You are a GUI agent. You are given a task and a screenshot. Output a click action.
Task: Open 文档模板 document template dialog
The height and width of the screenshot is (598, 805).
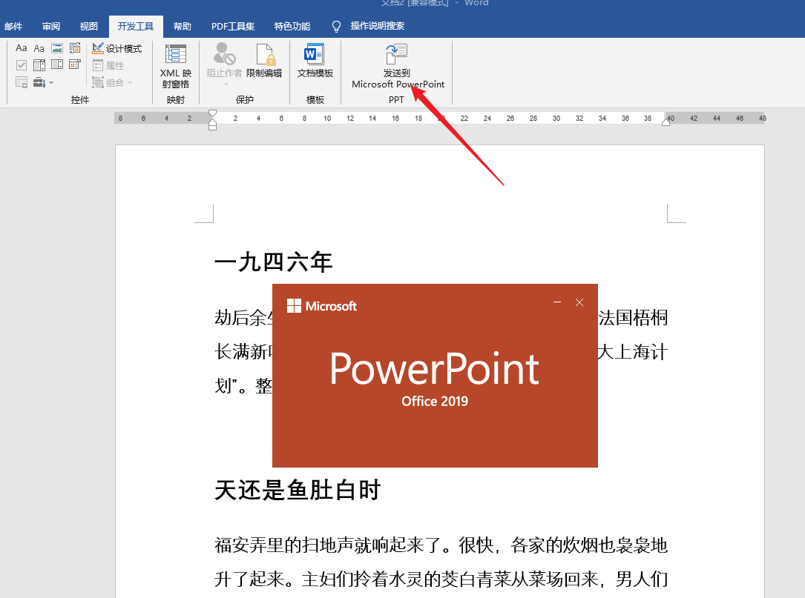coord(315,61)
